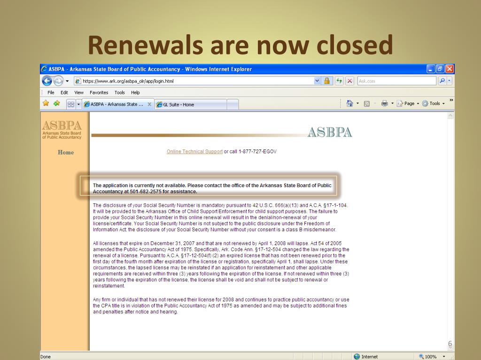Open the zoom level dropdown arrow

pyautogui.click(x=444, y=357)
